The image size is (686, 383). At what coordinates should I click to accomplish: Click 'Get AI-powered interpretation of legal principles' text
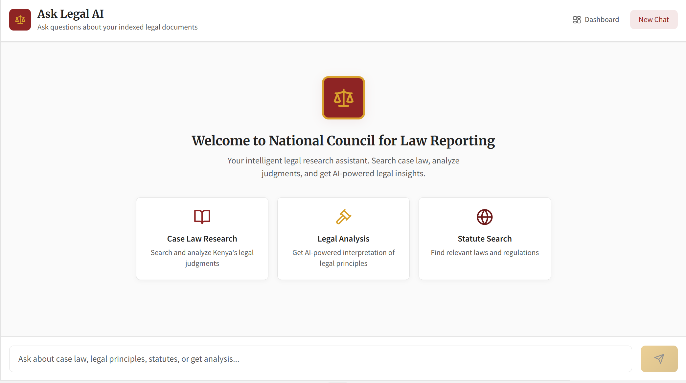[343, 258]
